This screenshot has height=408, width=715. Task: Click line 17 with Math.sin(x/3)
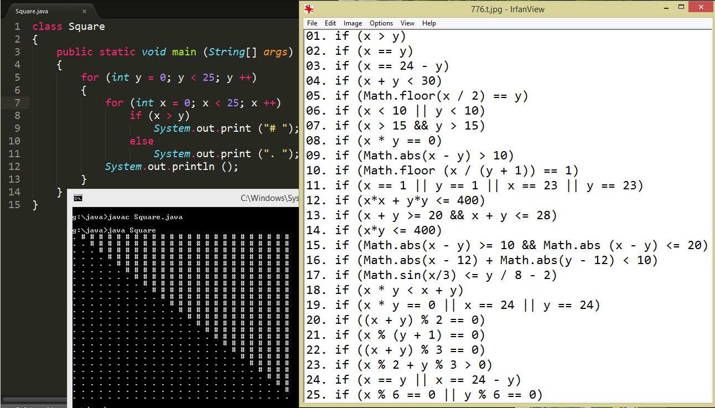pyautogui.click(x=432, y=275)
